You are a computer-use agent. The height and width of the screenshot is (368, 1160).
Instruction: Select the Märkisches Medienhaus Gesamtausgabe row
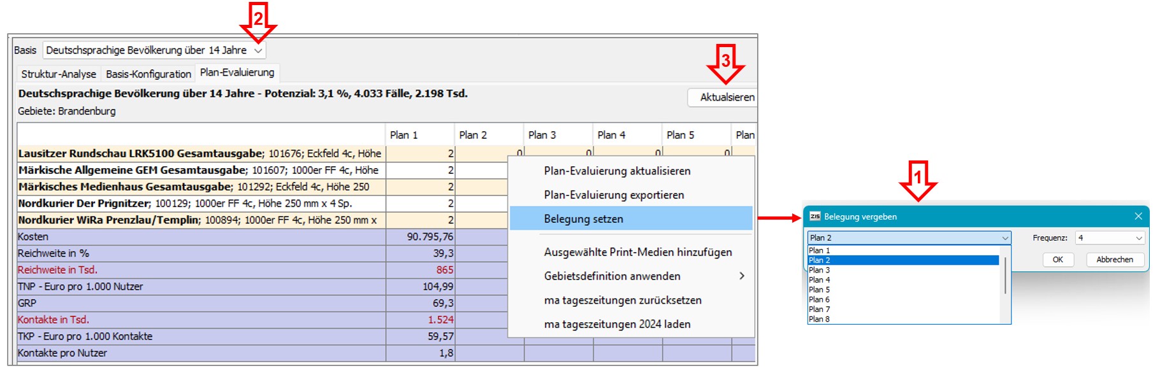(x=201, y=187)
